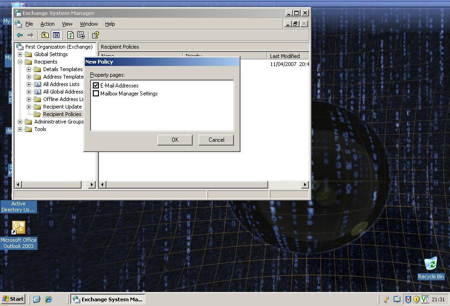Click the details pane scrollbar left arrow
The width and height of the screenshot is (450, 306).
[103, 184]
